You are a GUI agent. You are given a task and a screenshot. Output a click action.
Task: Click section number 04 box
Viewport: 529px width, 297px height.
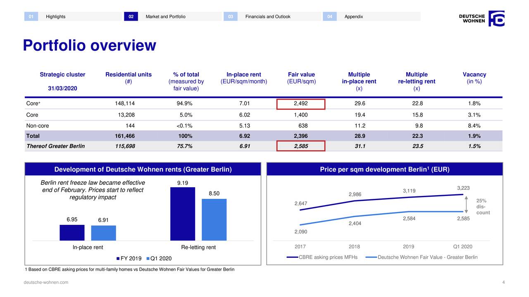[329, 16]
